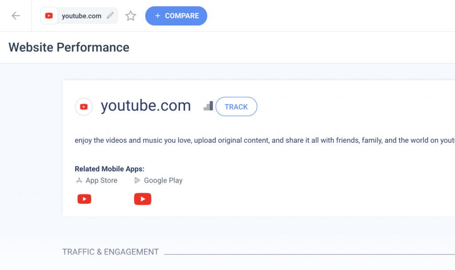
Task: Star youtube.com as a favorite
Action: (x=131, y=16)
